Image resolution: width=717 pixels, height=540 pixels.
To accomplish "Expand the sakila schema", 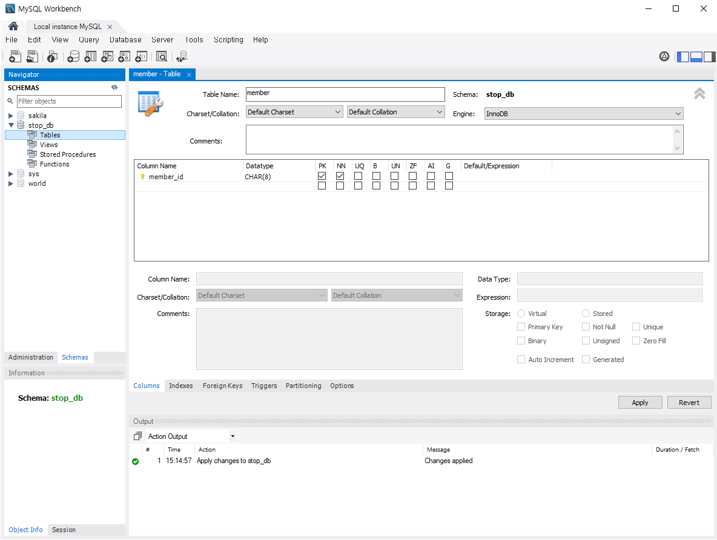I will (10, 116).
